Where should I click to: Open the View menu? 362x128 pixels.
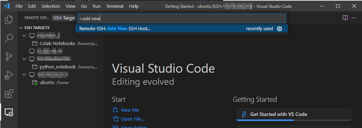coord(70,6)
